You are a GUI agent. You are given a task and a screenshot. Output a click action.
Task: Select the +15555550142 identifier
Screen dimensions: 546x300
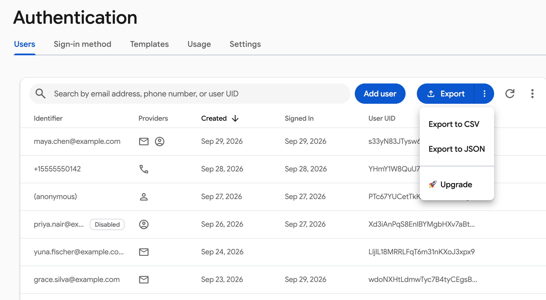pyautogui.click(x=57, y=169)
